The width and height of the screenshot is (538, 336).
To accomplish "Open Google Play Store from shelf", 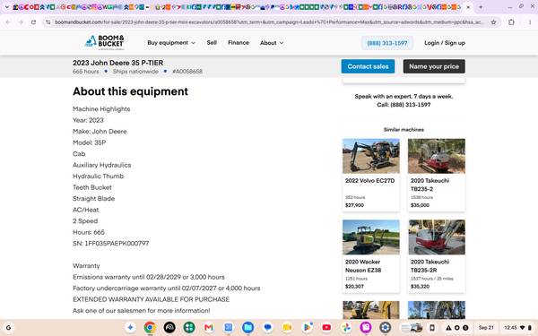I will [307, 327].
